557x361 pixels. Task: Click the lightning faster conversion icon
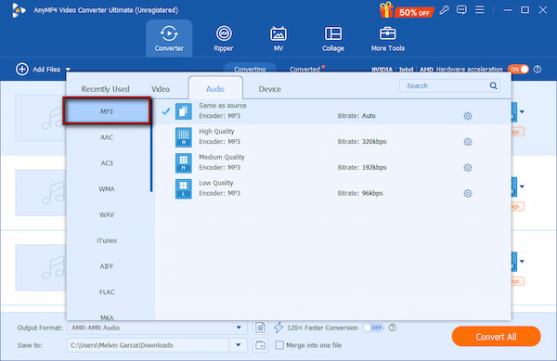coord(278,328)
